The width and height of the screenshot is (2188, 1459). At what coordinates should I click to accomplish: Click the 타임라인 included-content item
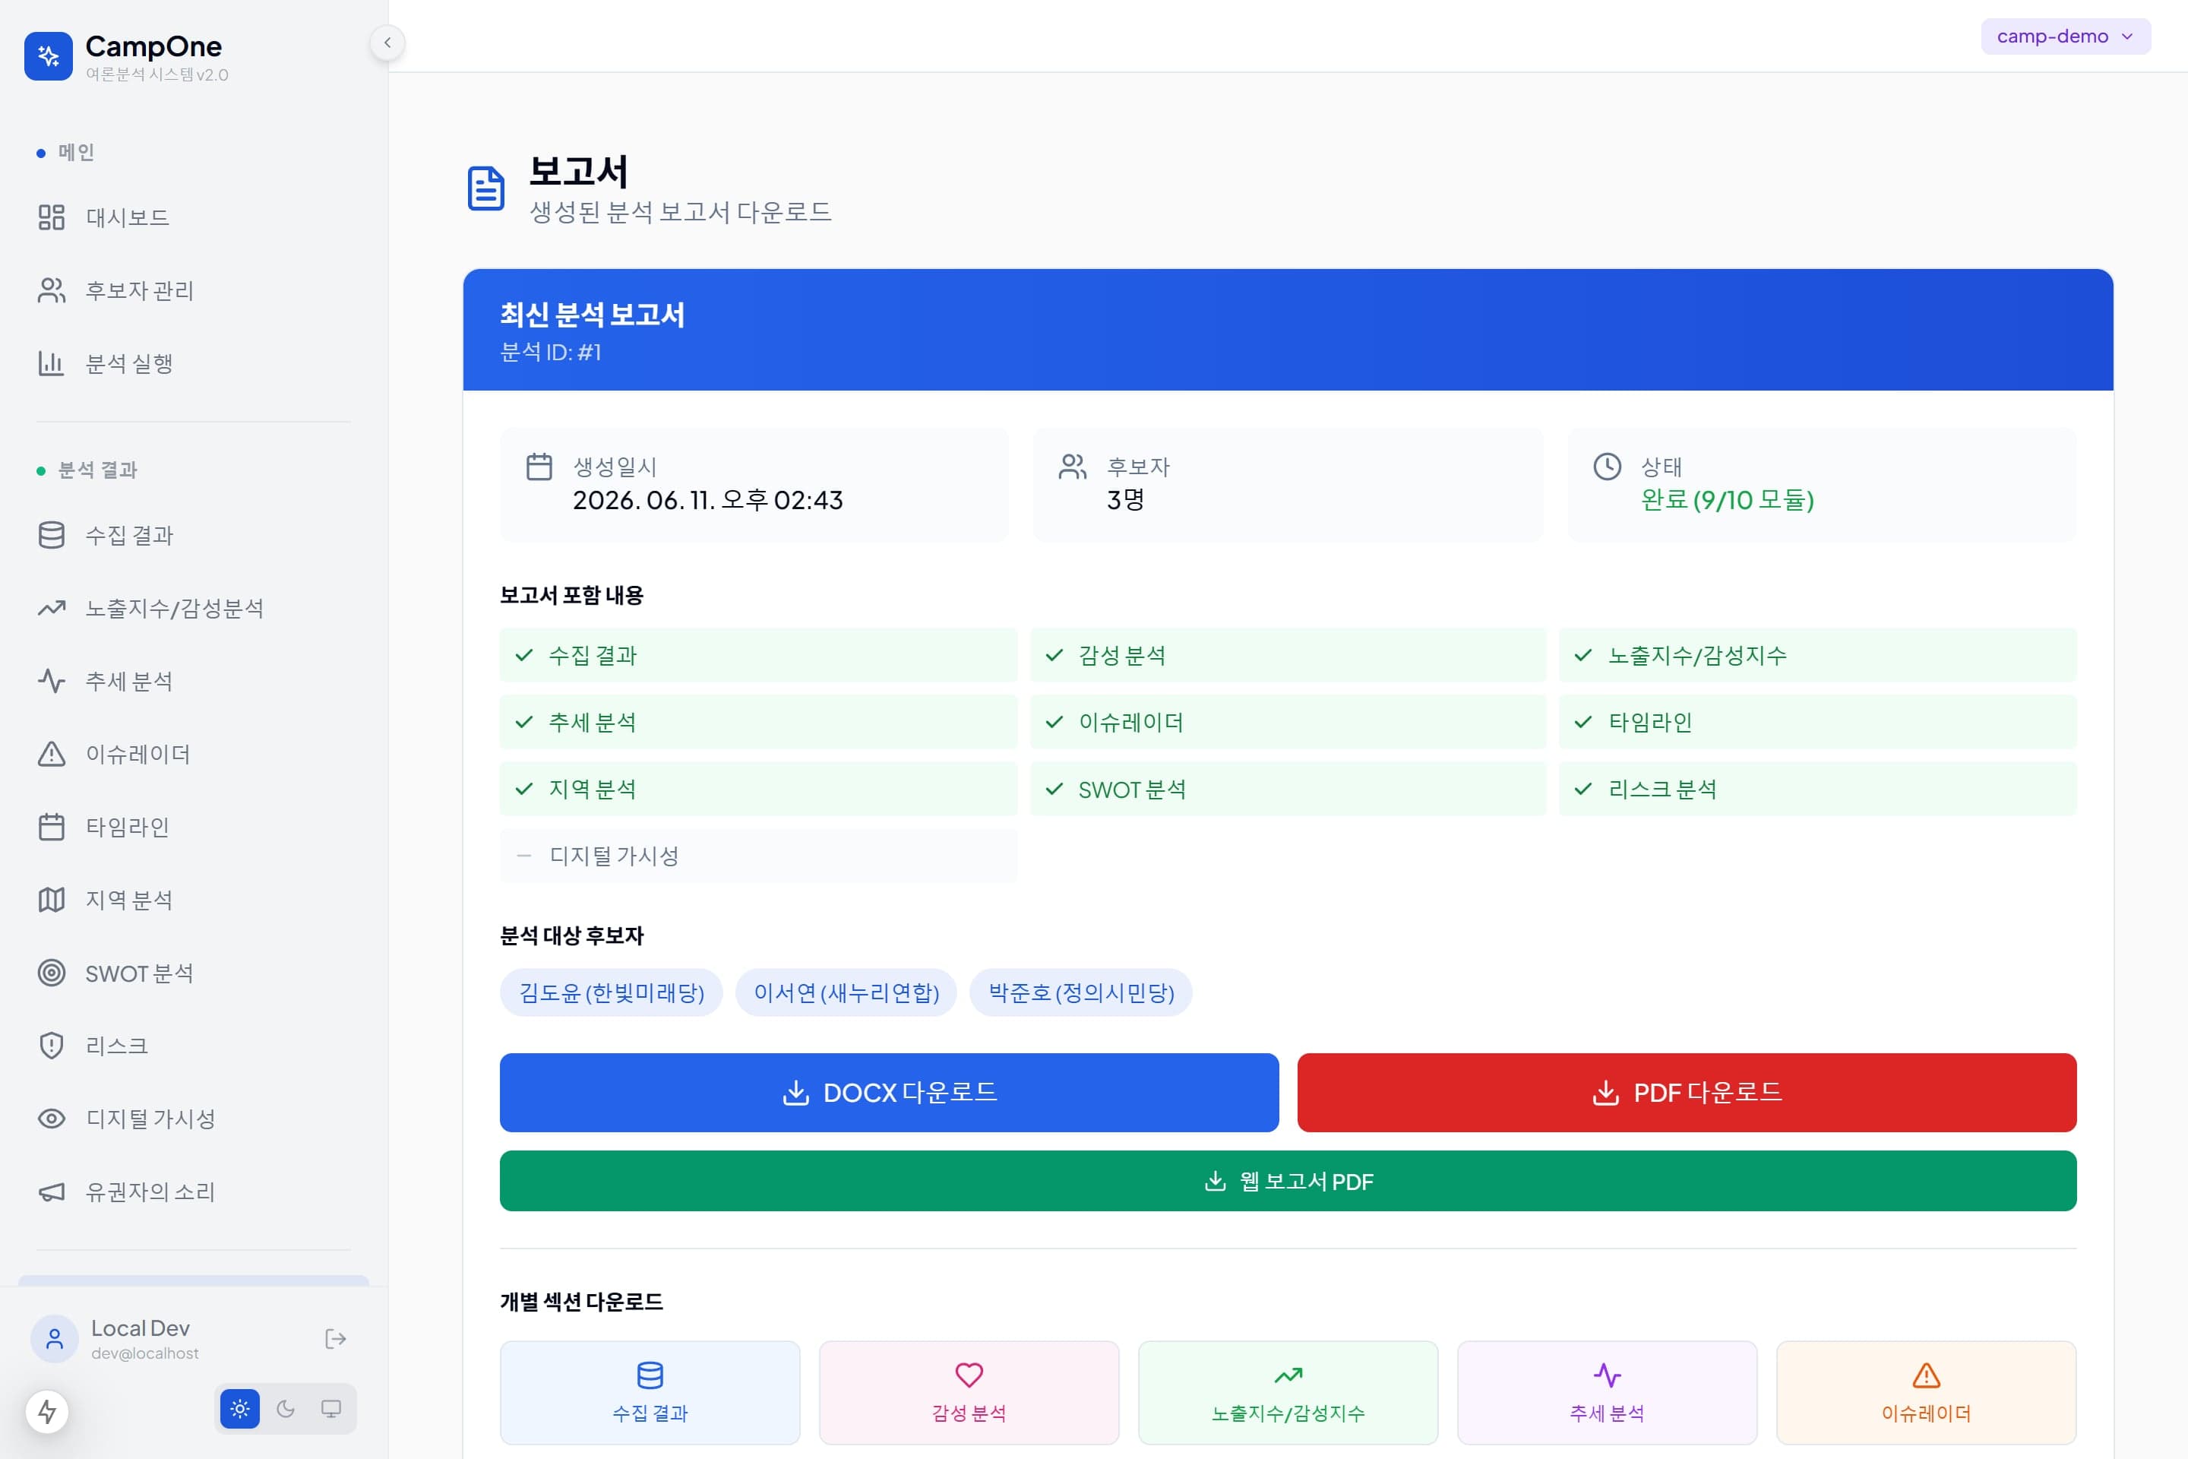click(x=1818, y=722)
